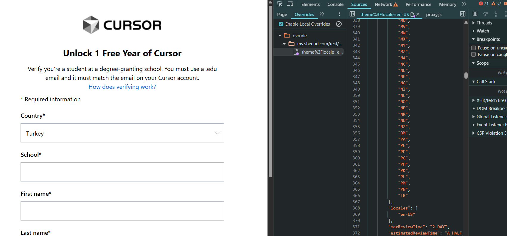This screenshot has width=507, height=236.
Task: Click the code editor scroll-up arrow
Action: coord(466,22)
